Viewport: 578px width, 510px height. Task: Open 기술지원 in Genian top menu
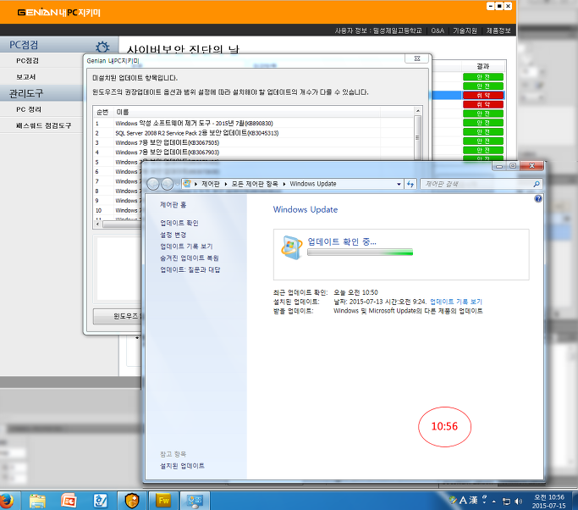[465, 30]
